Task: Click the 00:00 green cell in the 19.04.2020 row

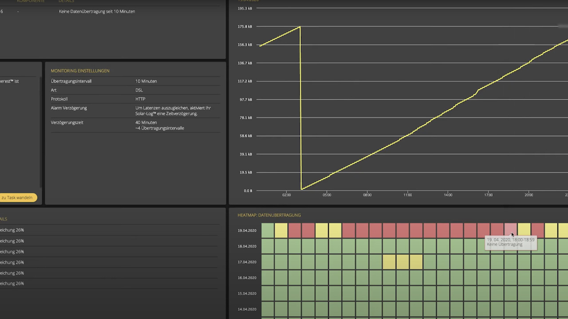Action: [268, 230]
